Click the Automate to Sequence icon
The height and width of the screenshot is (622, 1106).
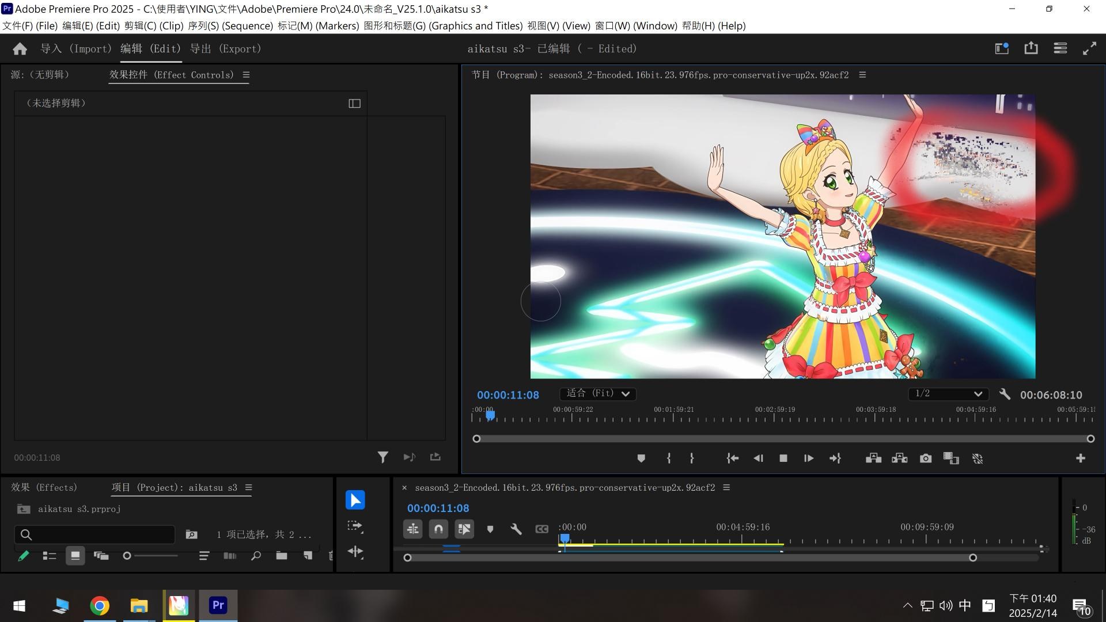point(230,556)
